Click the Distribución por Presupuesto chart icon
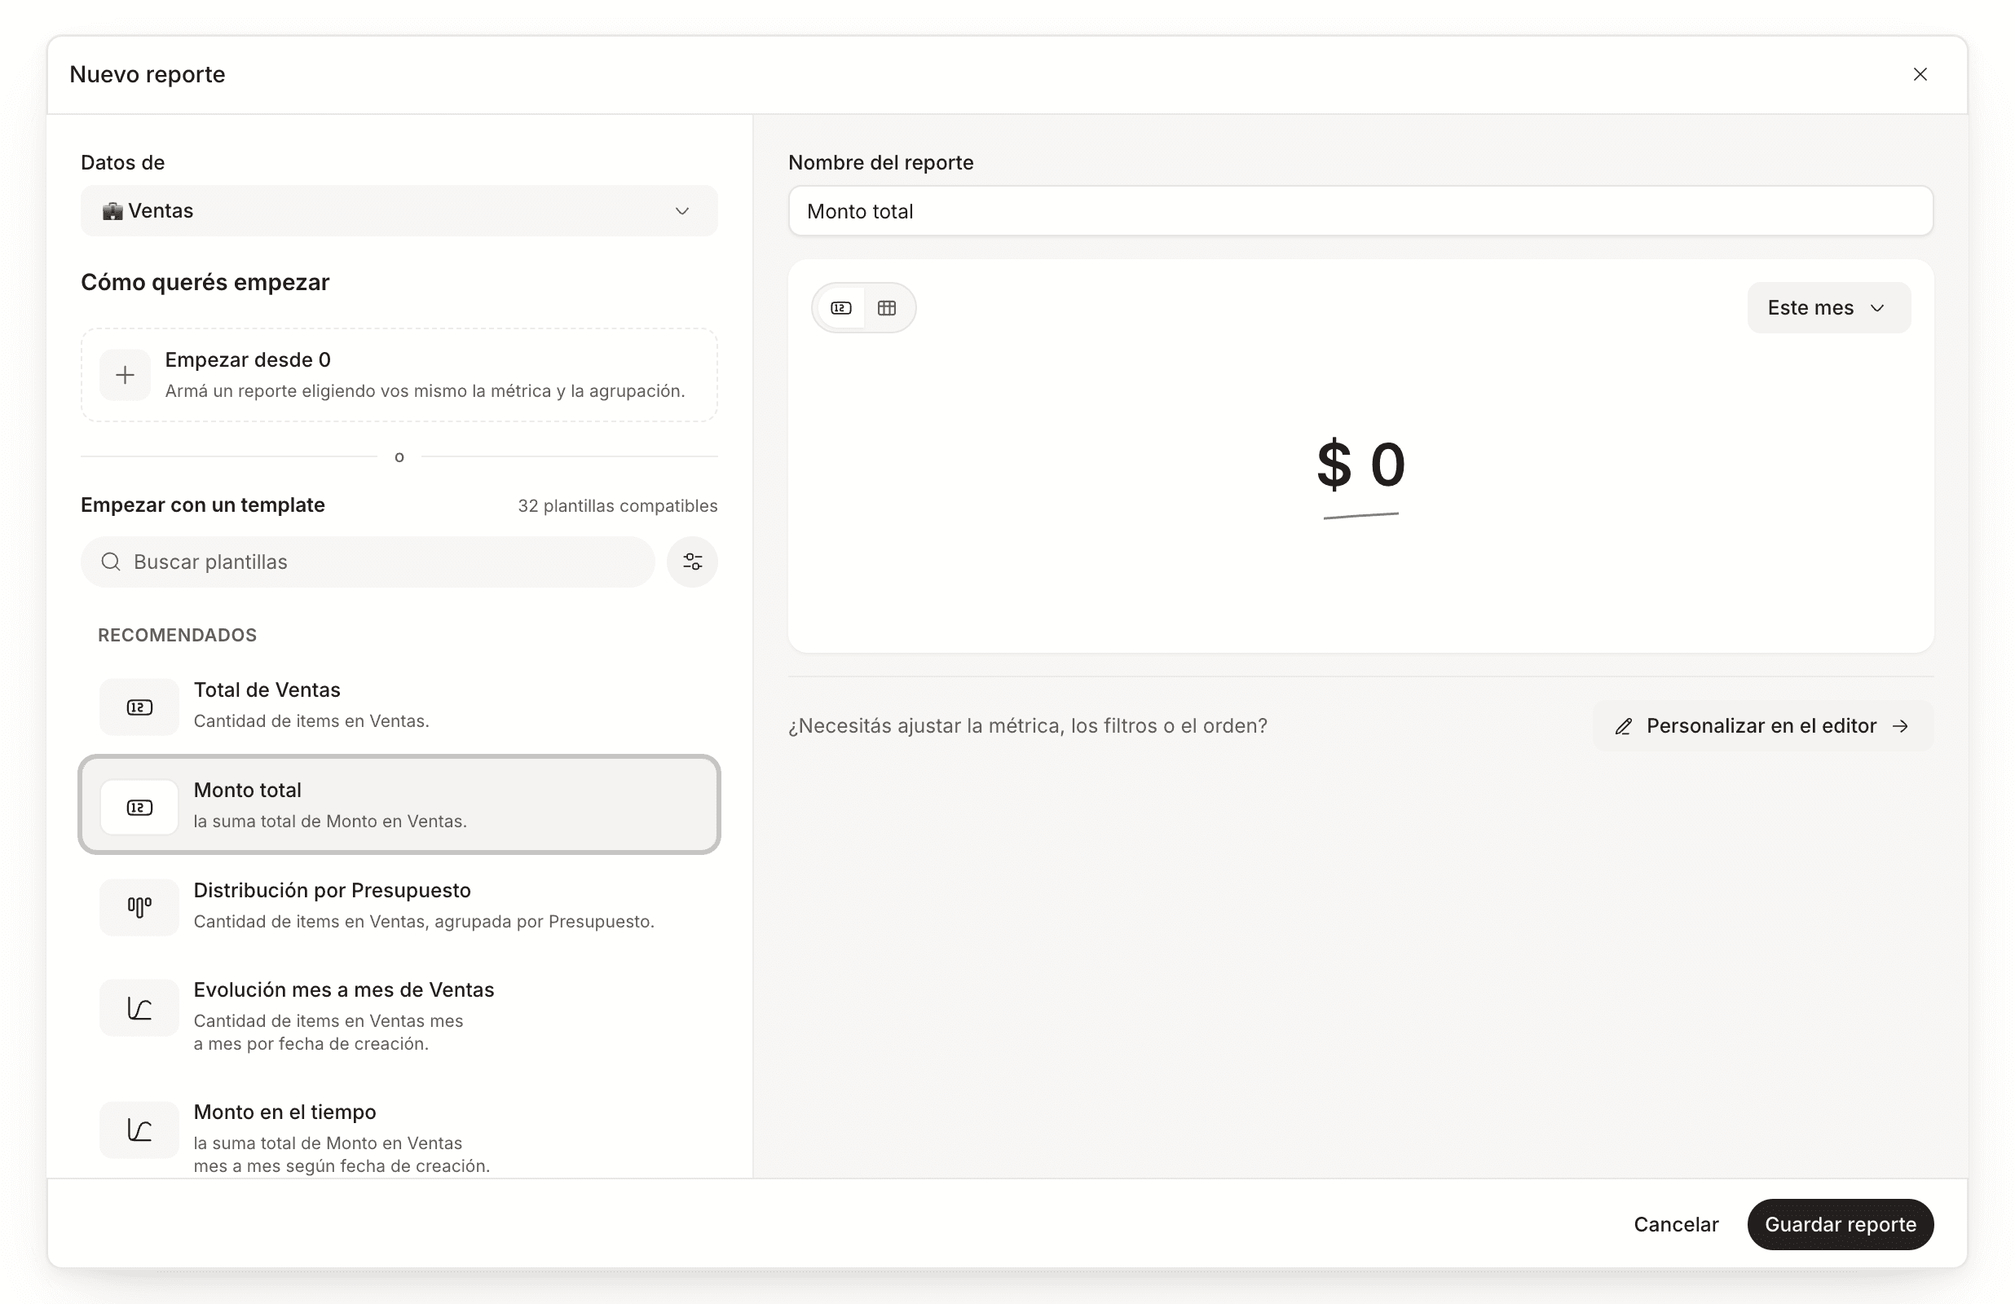The height and width of the screenshot is (1304, 2015). click(x=139, y=907)
